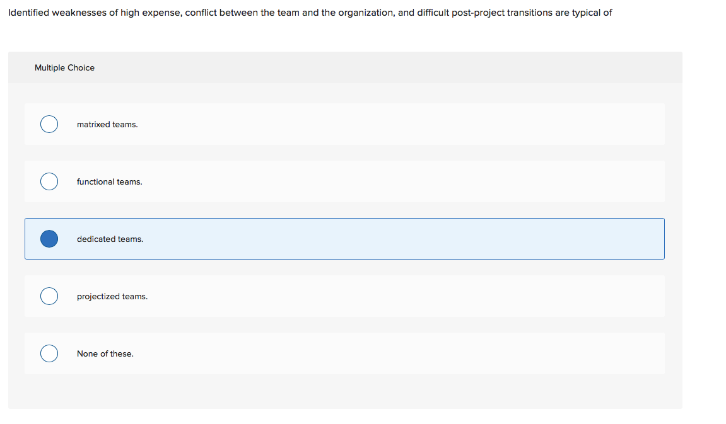Image resolution: width=726 pixels, height=424 pixels.
Task: Click the 'Multiple Choice' header label
Action: (64, 68)
